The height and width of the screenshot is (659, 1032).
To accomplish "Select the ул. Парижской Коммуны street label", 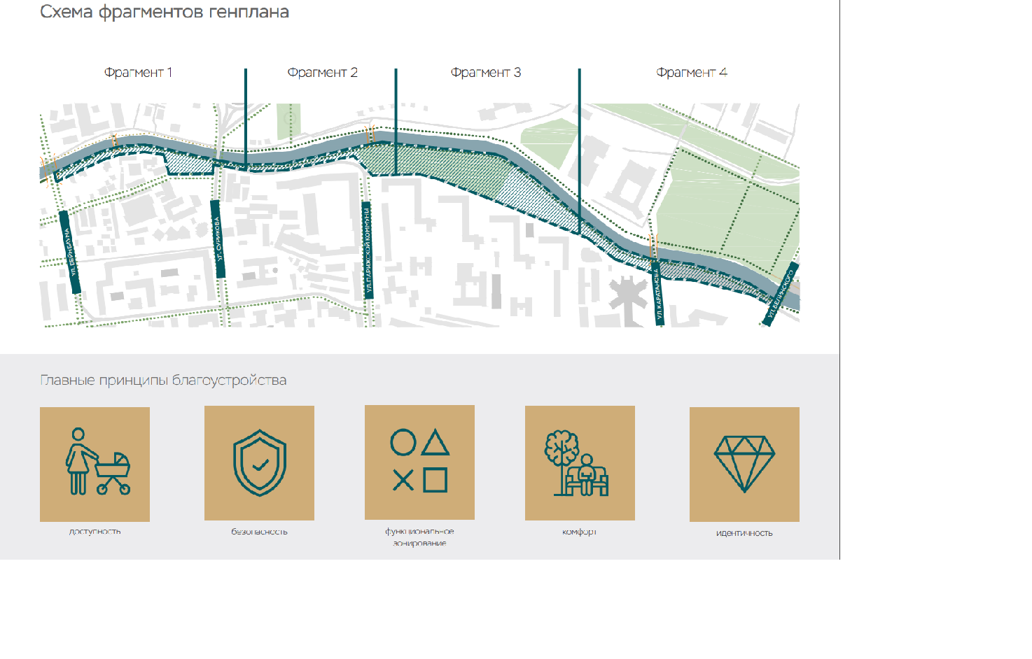I will pos(368,250).
